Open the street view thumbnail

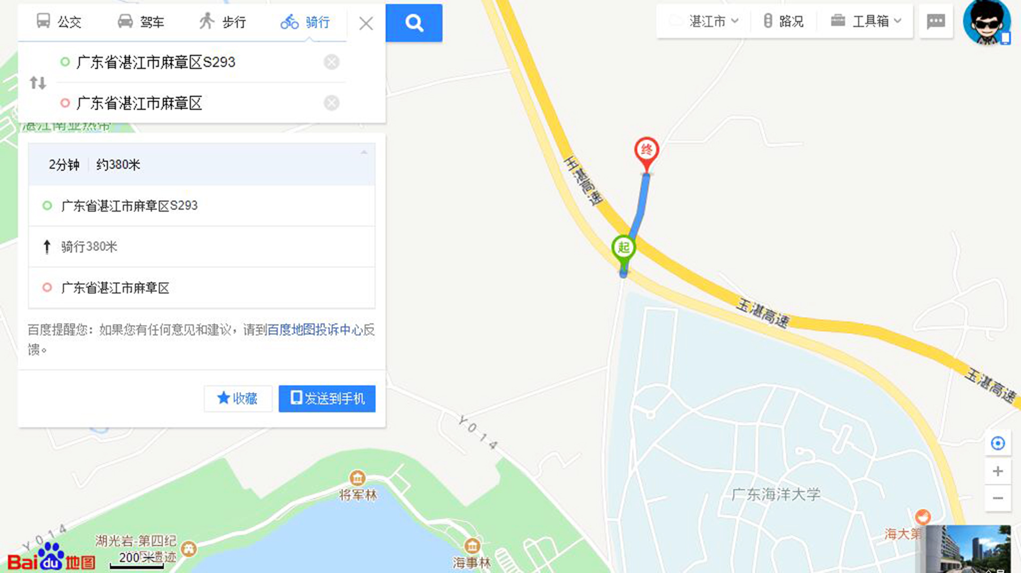point(968,549)
